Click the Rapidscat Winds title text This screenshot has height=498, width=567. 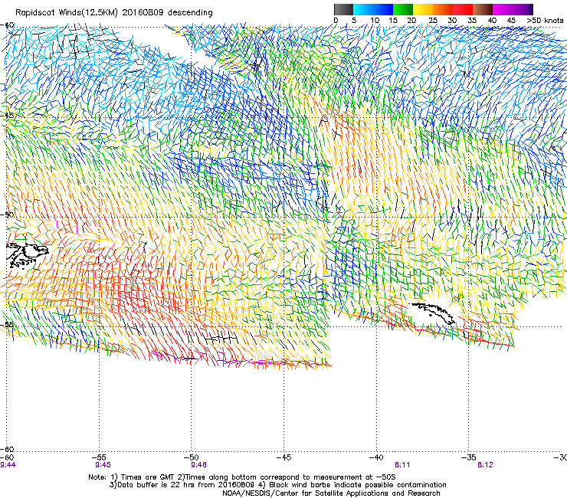tap(114, 12)
